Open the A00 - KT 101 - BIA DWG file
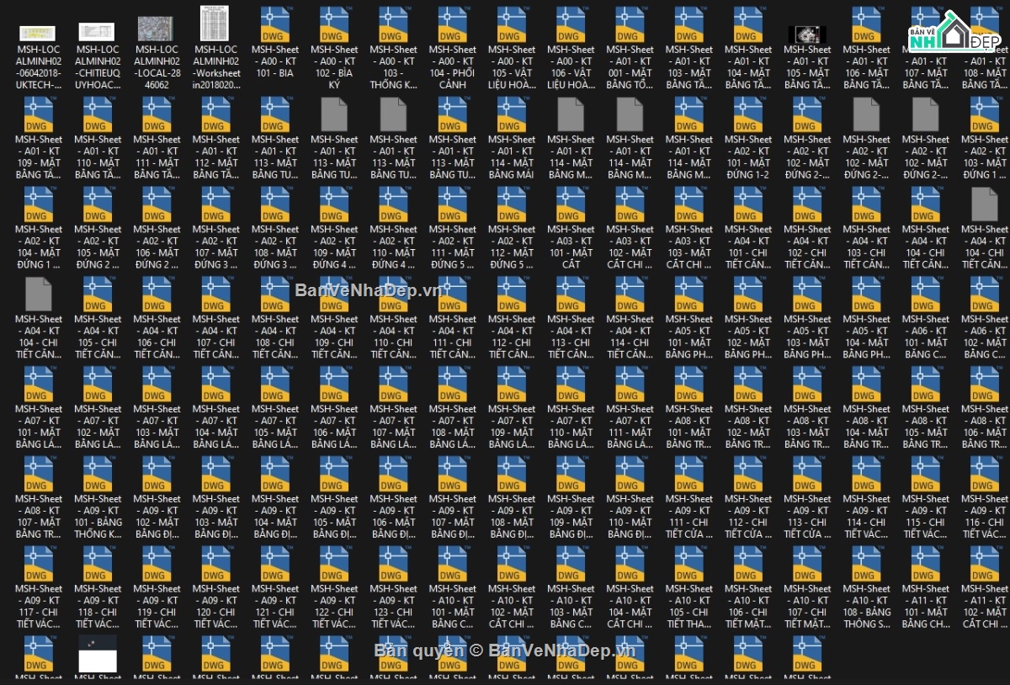This screenshot has width=1010, height=685. 275,24
